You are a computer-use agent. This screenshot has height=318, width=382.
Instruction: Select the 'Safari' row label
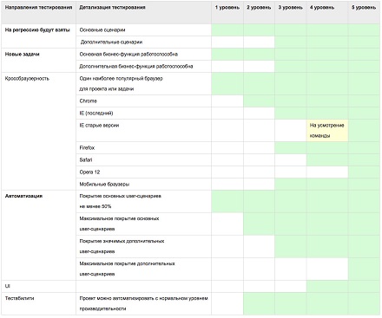coord(143,160)
